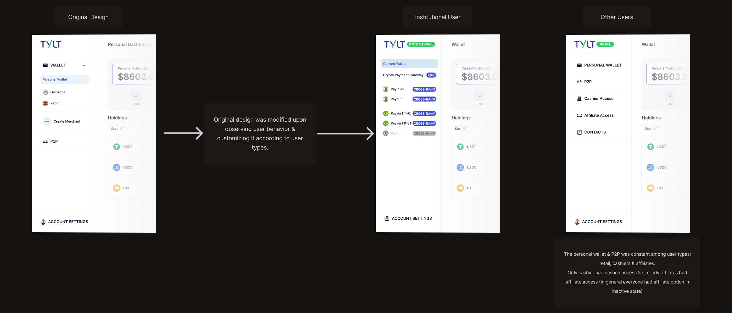Click the account avatar in Institutional panel

[387, 219]
